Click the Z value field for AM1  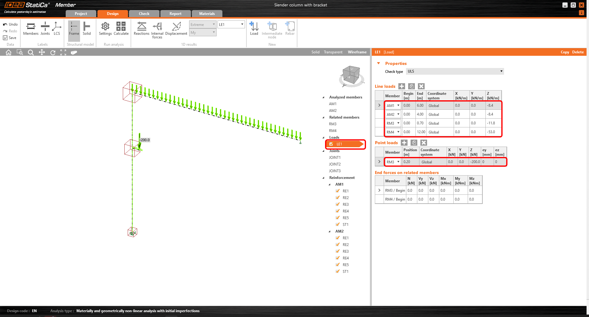(x=492, y=105)
